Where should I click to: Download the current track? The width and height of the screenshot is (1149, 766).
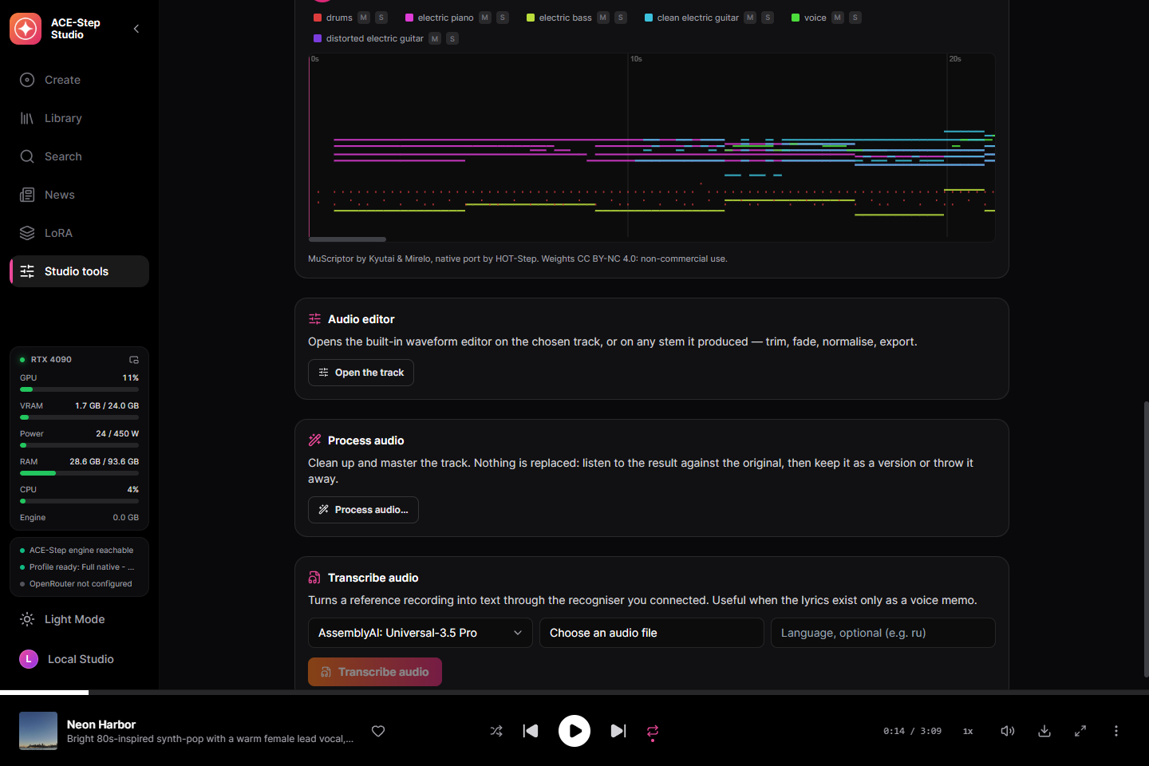click(1044, 731)
